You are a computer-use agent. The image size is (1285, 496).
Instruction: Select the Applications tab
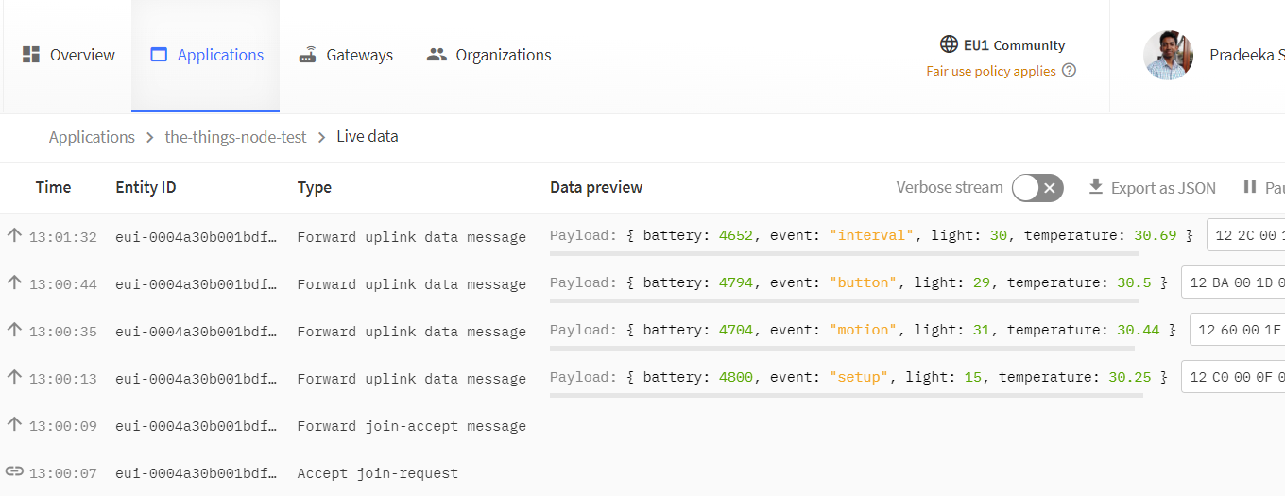206,55
